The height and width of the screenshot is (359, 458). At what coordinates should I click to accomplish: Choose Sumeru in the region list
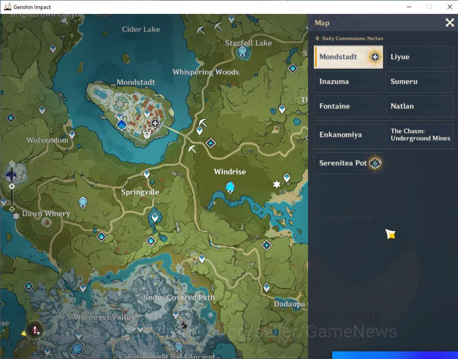[x=420, y=82]
